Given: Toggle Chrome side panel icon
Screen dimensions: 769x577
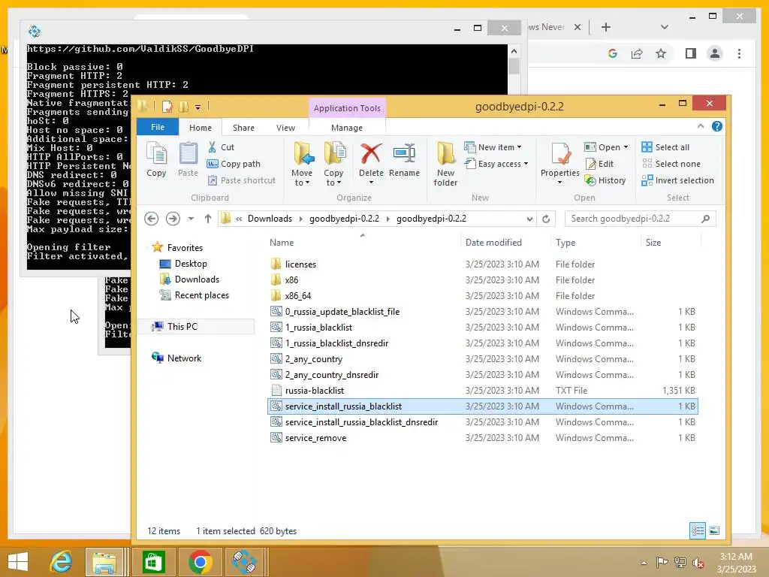Looking at the screenshot, I should pyautogui.click(x=691, y=53).
